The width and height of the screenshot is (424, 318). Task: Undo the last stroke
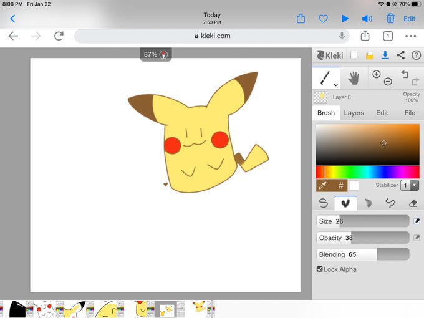click(x=405, y=74)
